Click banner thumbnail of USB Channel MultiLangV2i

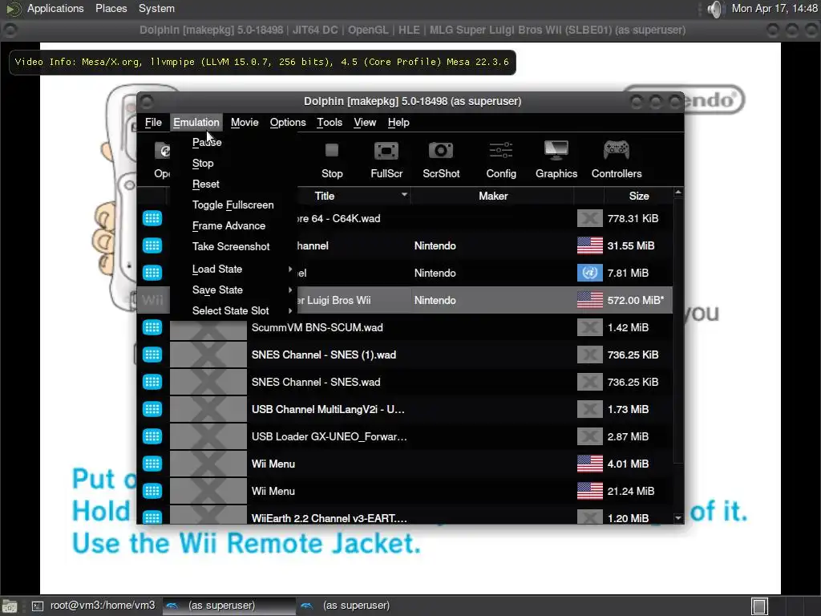click(x=208, y=409)
